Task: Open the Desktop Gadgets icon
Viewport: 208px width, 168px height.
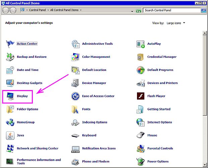Action: tap(10, 83)
